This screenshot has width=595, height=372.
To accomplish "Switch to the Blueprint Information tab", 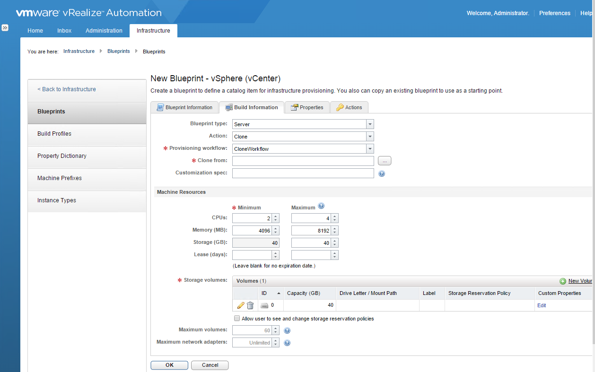I will click(x=184, y=107).
